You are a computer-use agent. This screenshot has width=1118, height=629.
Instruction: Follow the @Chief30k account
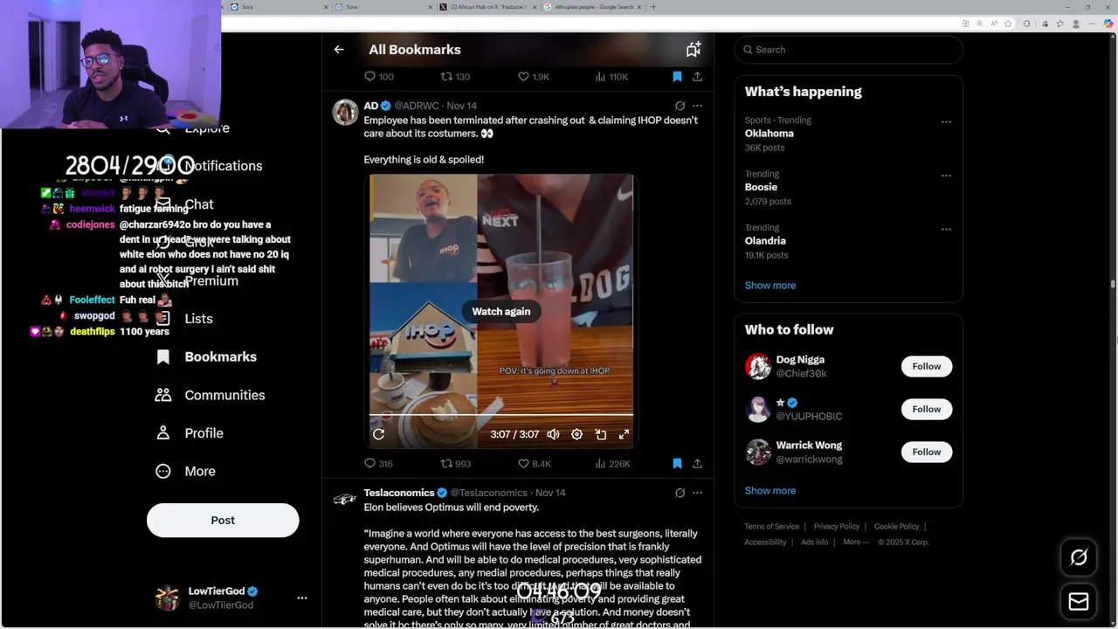(927, 366)
